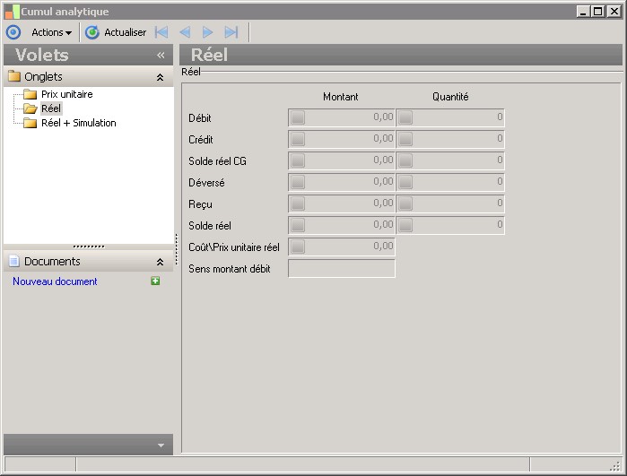This screenshot has width=627, height=476.
Task: Click the Sens montant débit field
Action: [341, 268]
